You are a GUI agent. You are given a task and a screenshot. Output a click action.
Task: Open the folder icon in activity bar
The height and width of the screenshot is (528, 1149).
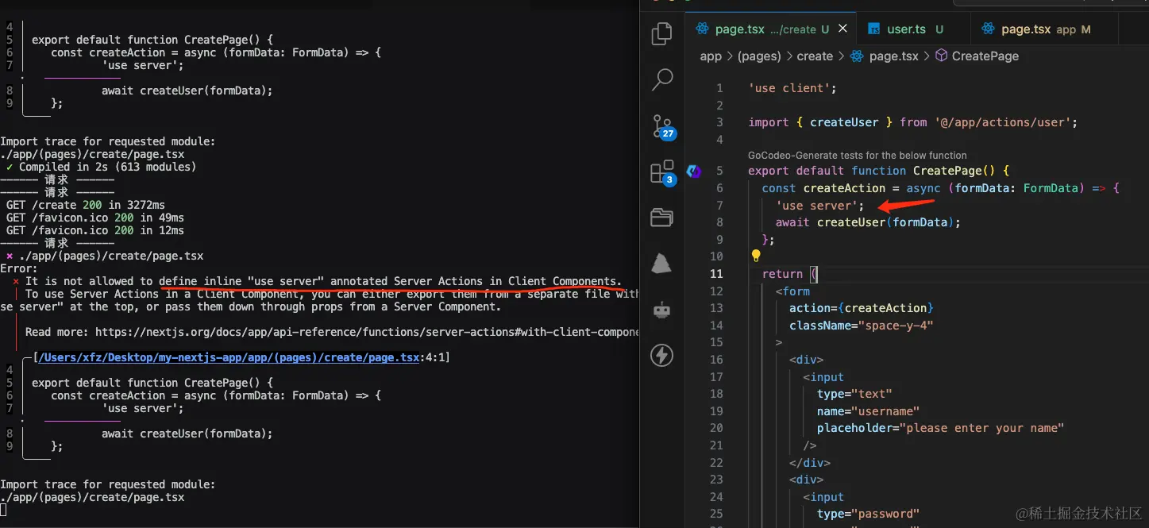(661, 217)
